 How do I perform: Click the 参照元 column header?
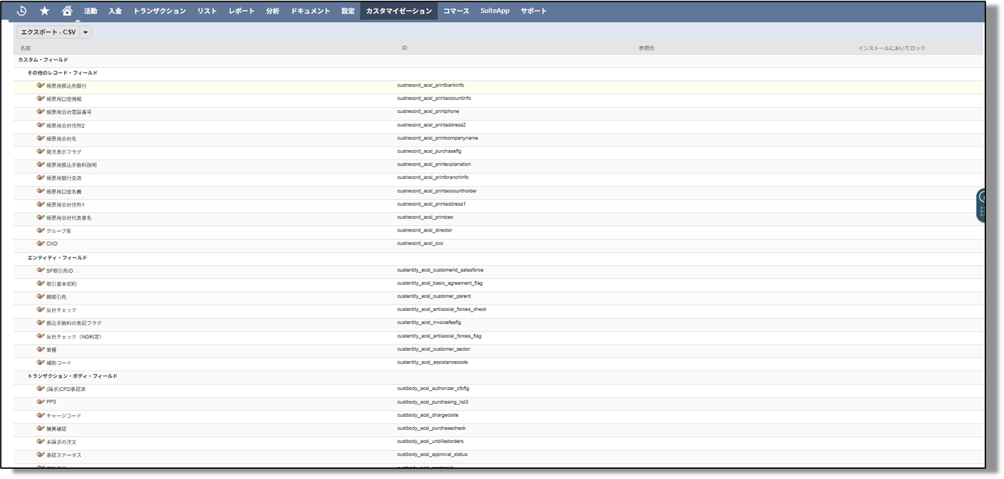[x=646, y=48]
